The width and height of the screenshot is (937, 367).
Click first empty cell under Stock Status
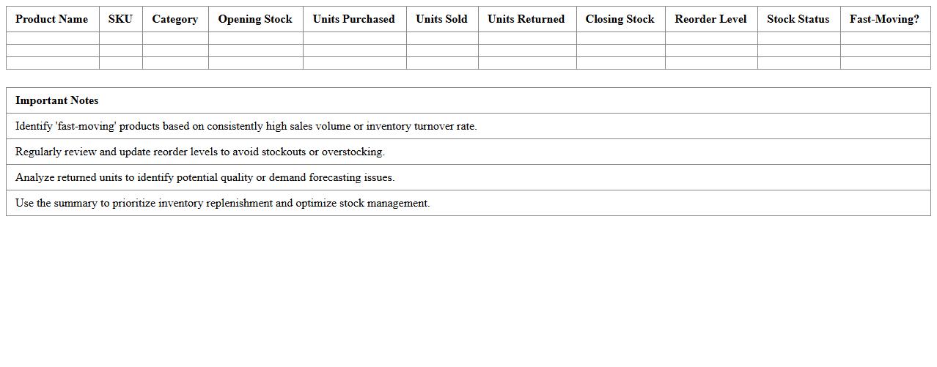798,38
